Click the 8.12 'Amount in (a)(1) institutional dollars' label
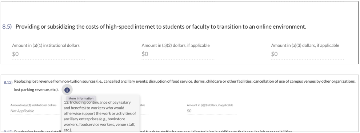The image size is (360, 133). coord(33,105)
